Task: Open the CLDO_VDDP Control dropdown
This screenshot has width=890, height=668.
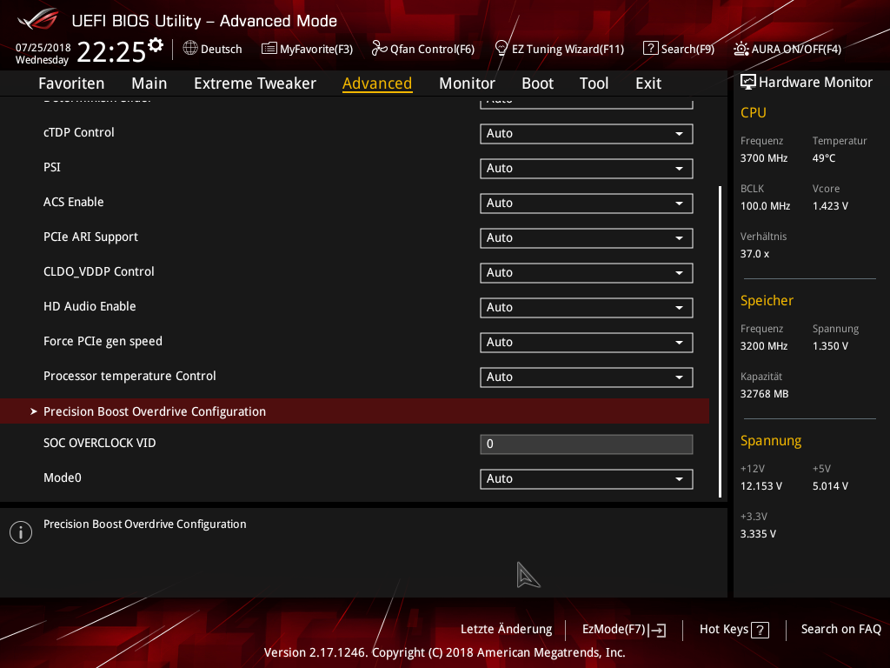Action: pyautogui.click(x=587, y=273)
